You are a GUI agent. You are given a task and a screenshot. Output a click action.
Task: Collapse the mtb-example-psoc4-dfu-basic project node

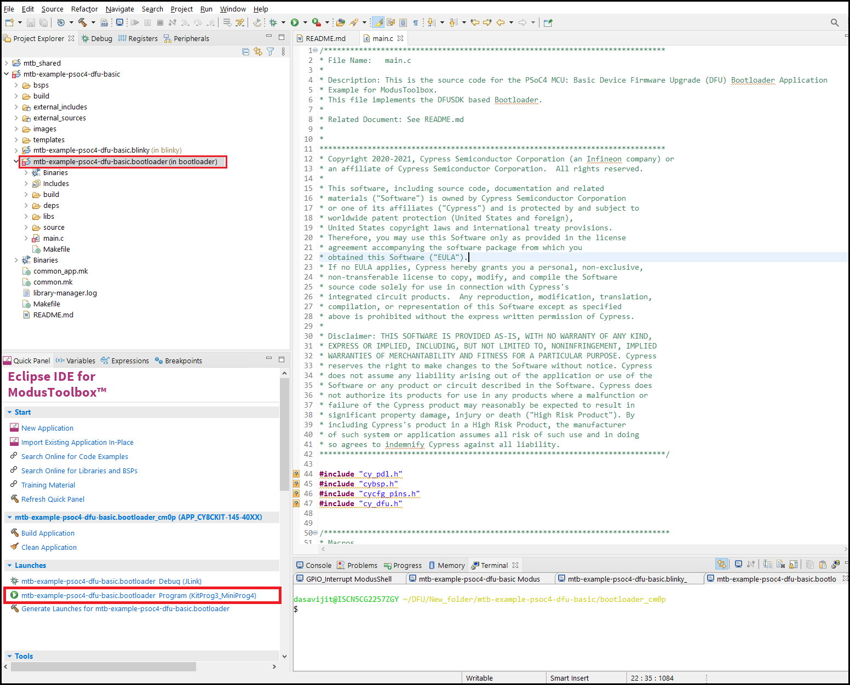click(7, 74)
